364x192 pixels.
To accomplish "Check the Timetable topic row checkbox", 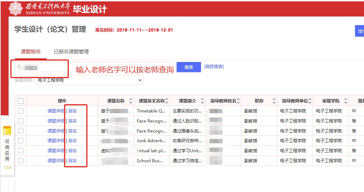I will pos(21,111).
